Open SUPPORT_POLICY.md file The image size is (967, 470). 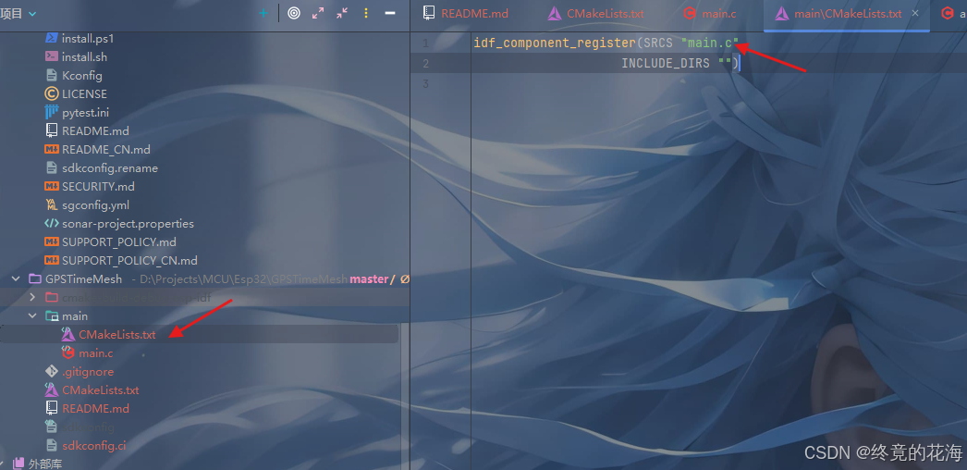click(119, 241)
